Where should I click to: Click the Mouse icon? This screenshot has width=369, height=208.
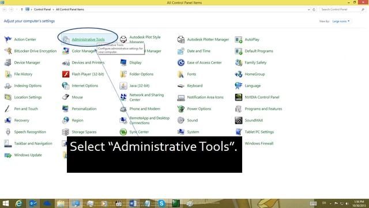click(x=66, y=97)
